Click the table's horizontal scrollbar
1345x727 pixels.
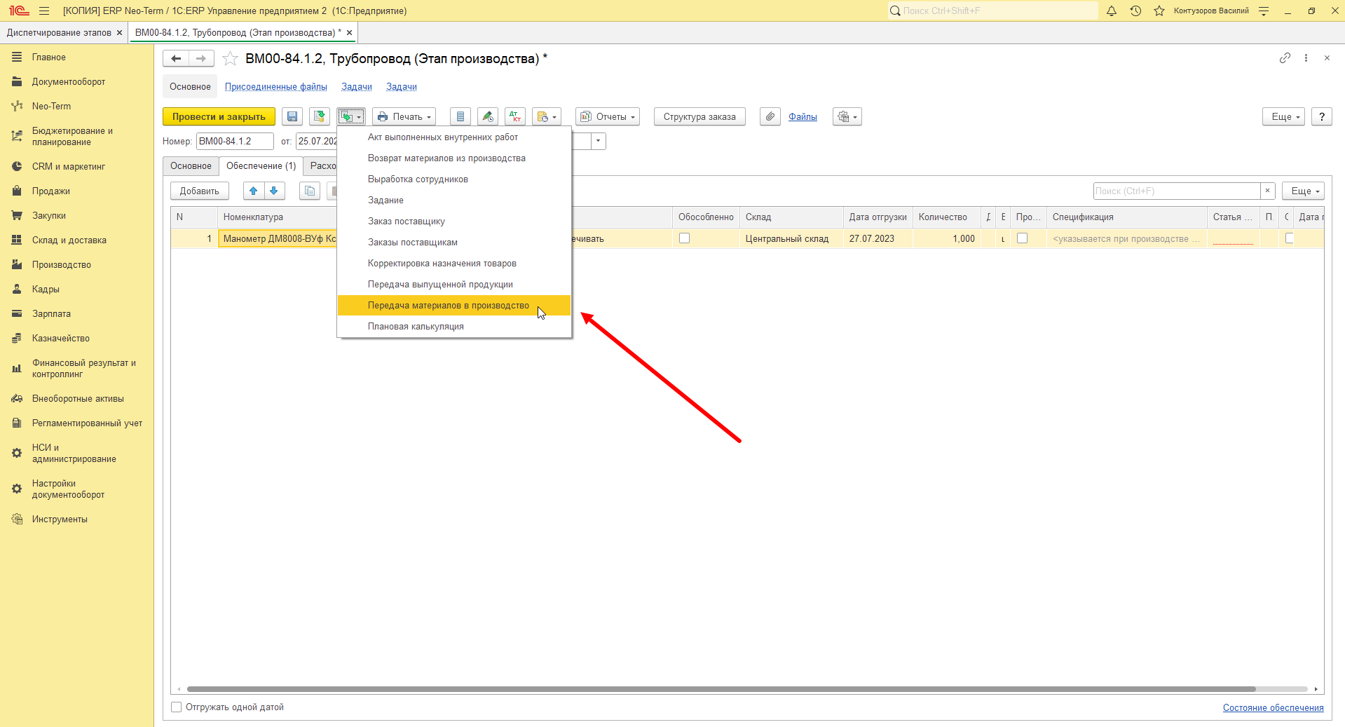click(721, 689)
